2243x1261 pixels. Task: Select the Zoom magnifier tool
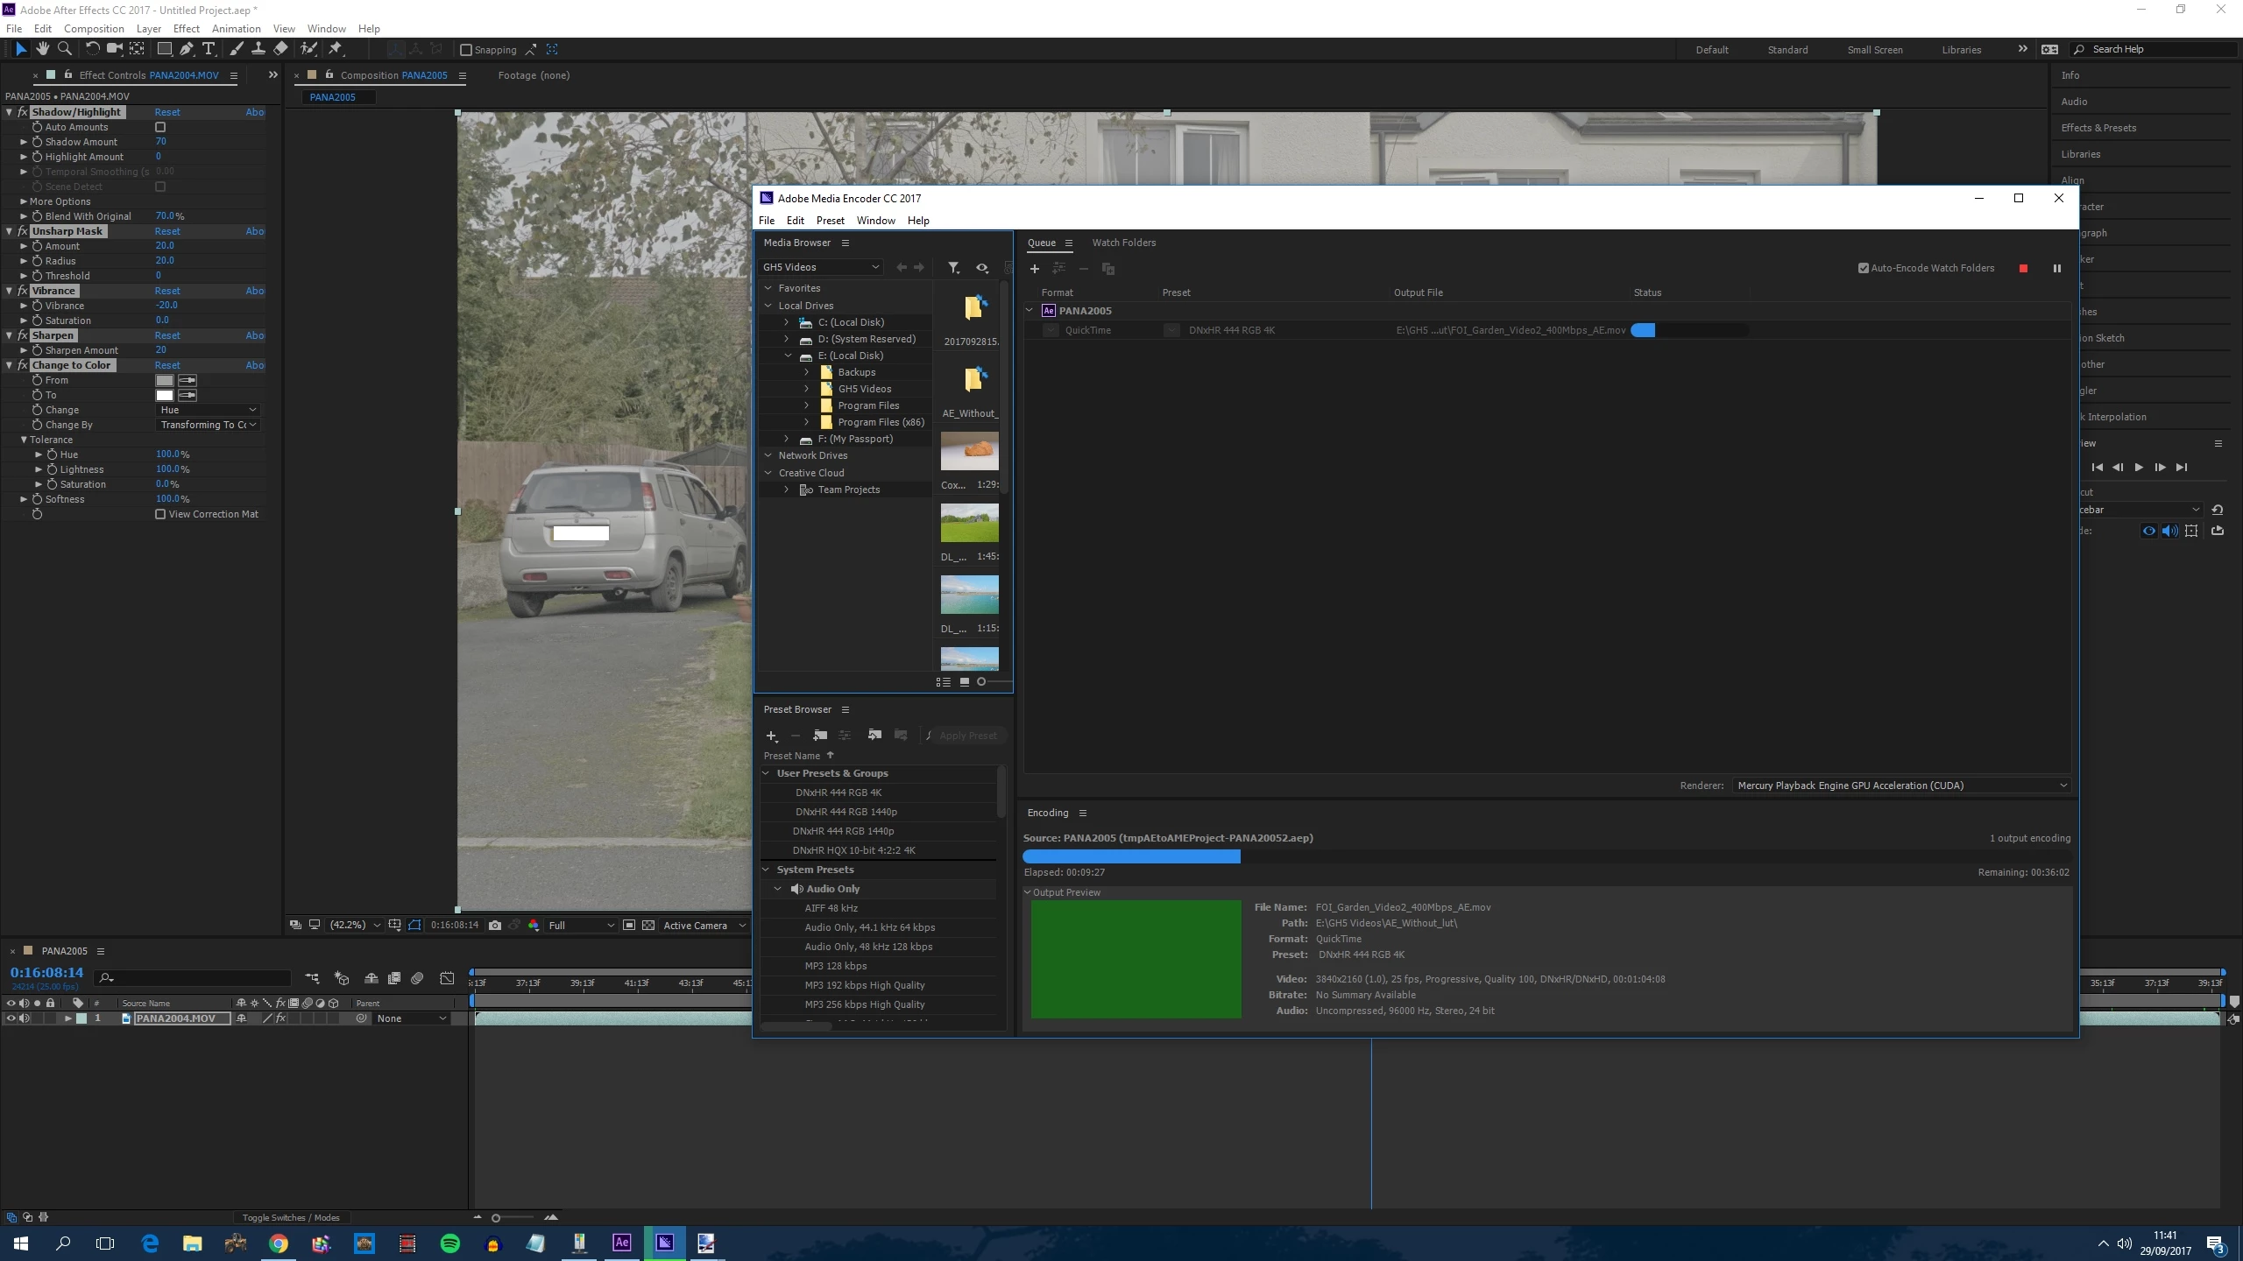pos(64,49)
